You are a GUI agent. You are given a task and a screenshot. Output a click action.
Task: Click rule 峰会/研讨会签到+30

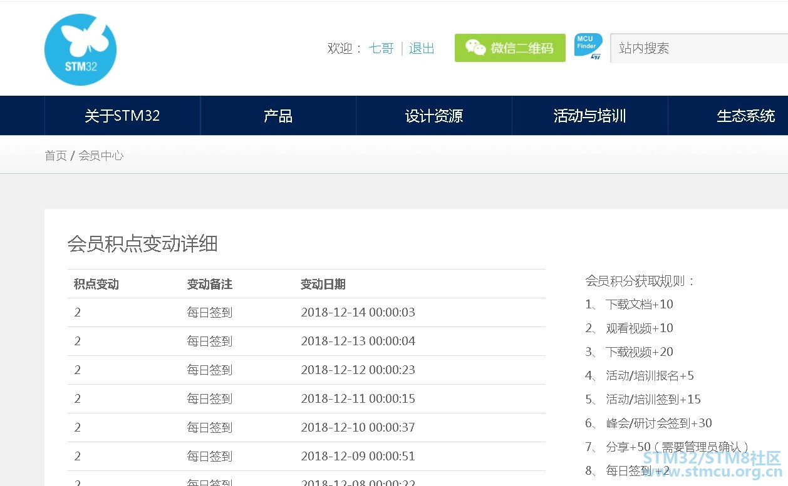[x=659, y=423]
